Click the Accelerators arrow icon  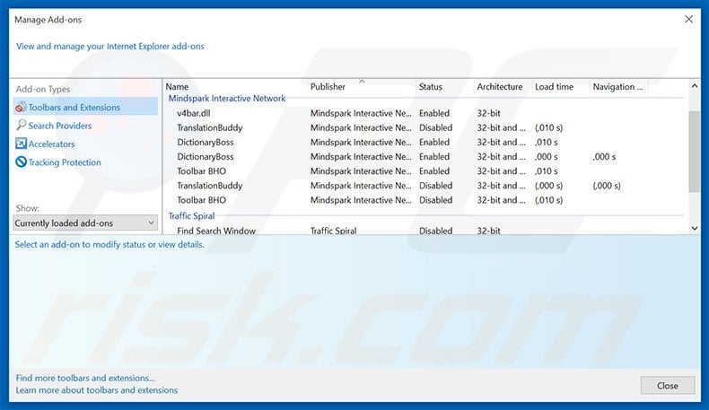21,144
